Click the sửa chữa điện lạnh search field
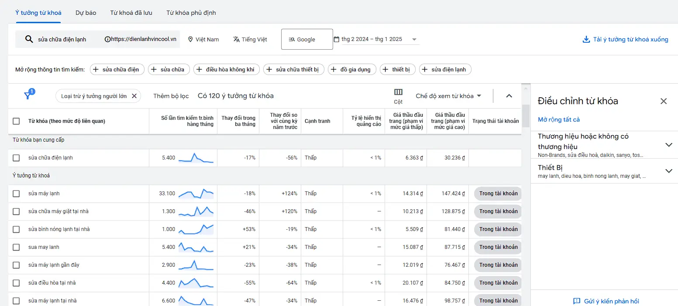 pyautogui.click(x=62, y=39)
